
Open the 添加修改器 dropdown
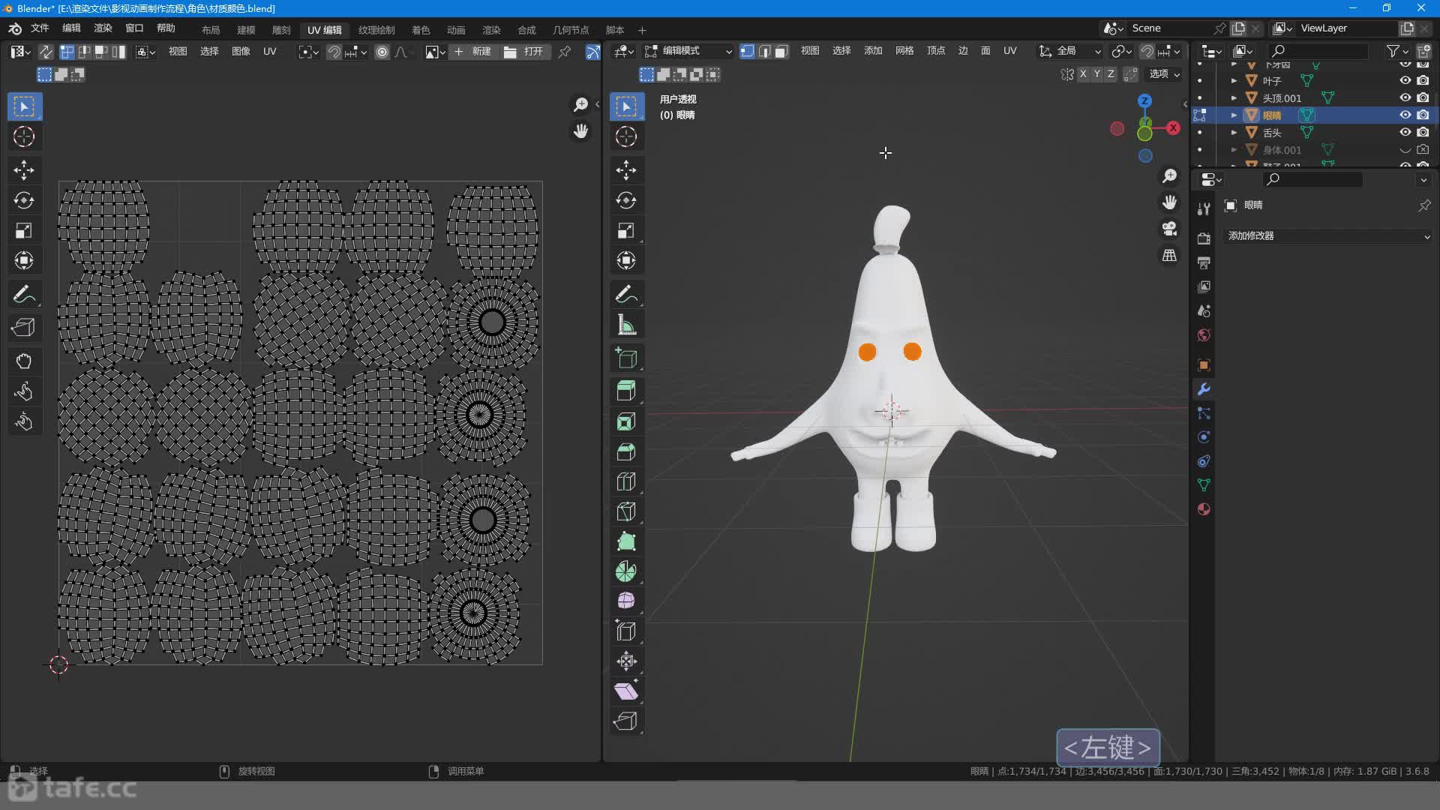pyautogui.click(x=1327, y=235)
